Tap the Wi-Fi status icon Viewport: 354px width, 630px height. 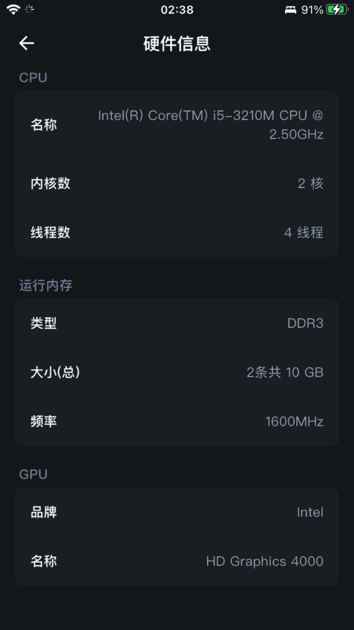(x=14, y=10)
